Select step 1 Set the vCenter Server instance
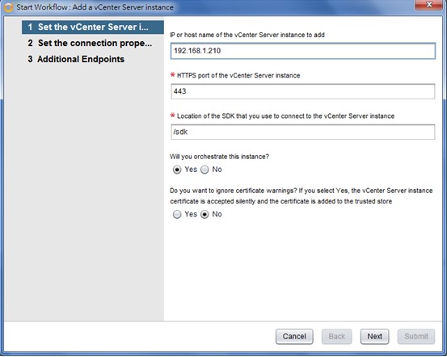 point(93,27)
